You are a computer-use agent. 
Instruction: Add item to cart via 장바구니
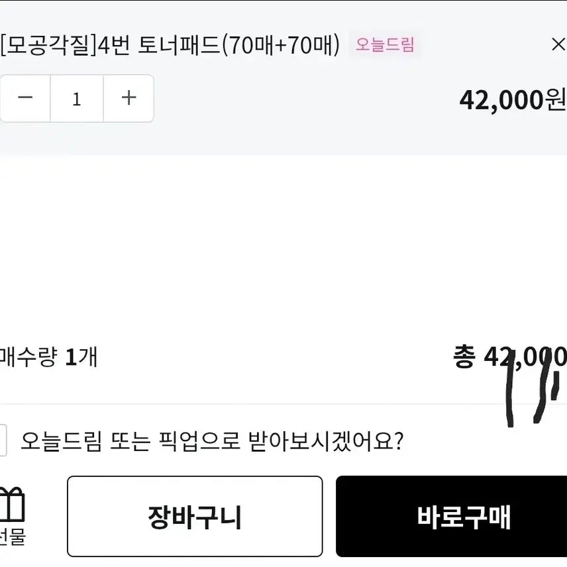tap(195, 517)
